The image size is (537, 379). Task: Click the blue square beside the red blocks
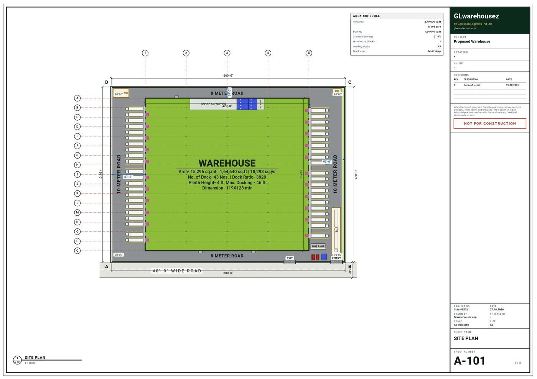click(324, 257)
